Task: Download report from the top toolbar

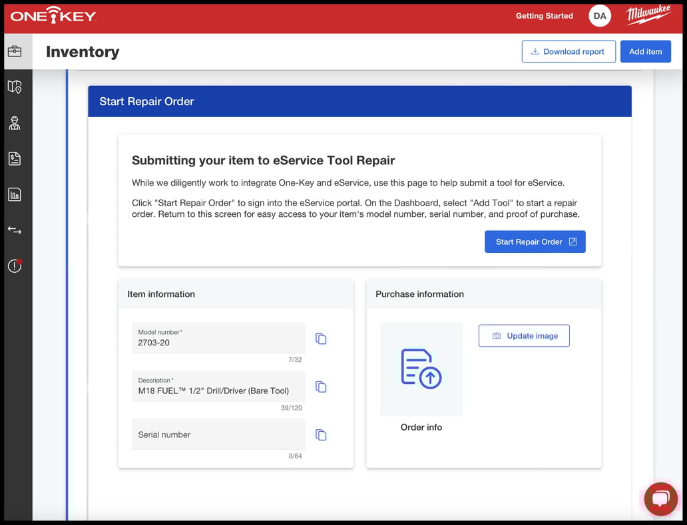Action: click(x=569, y=51)
